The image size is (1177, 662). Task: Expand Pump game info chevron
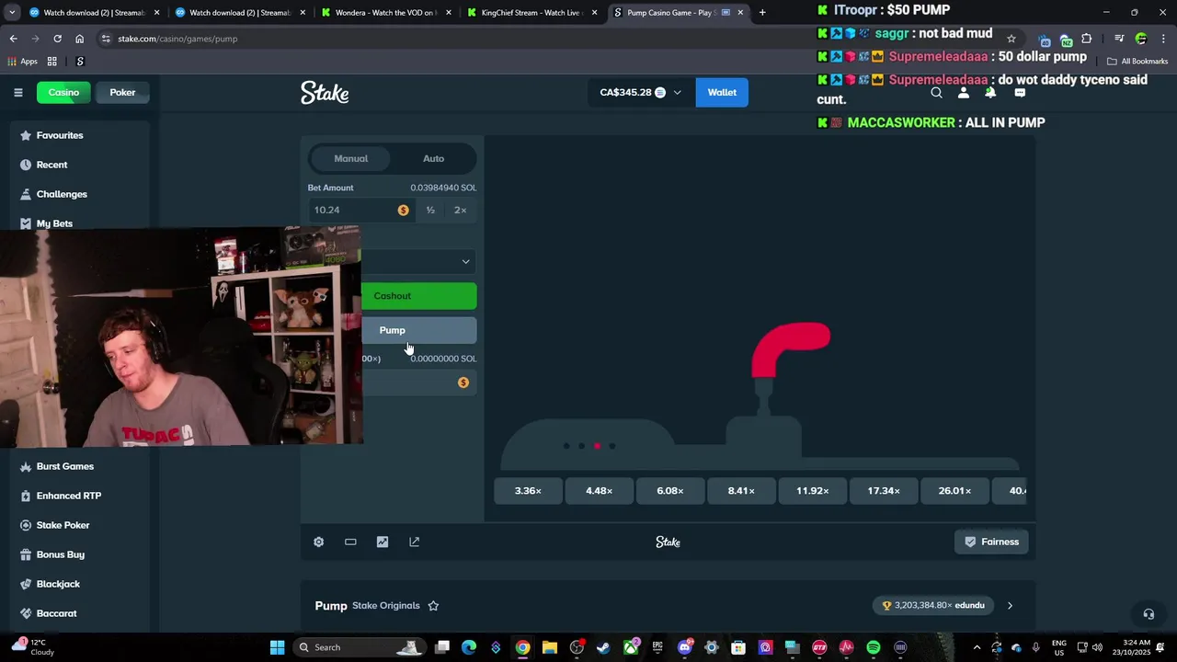point(1010,605)
